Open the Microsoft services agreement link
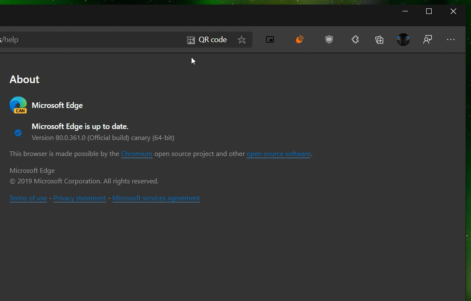 tap(156, 198)
